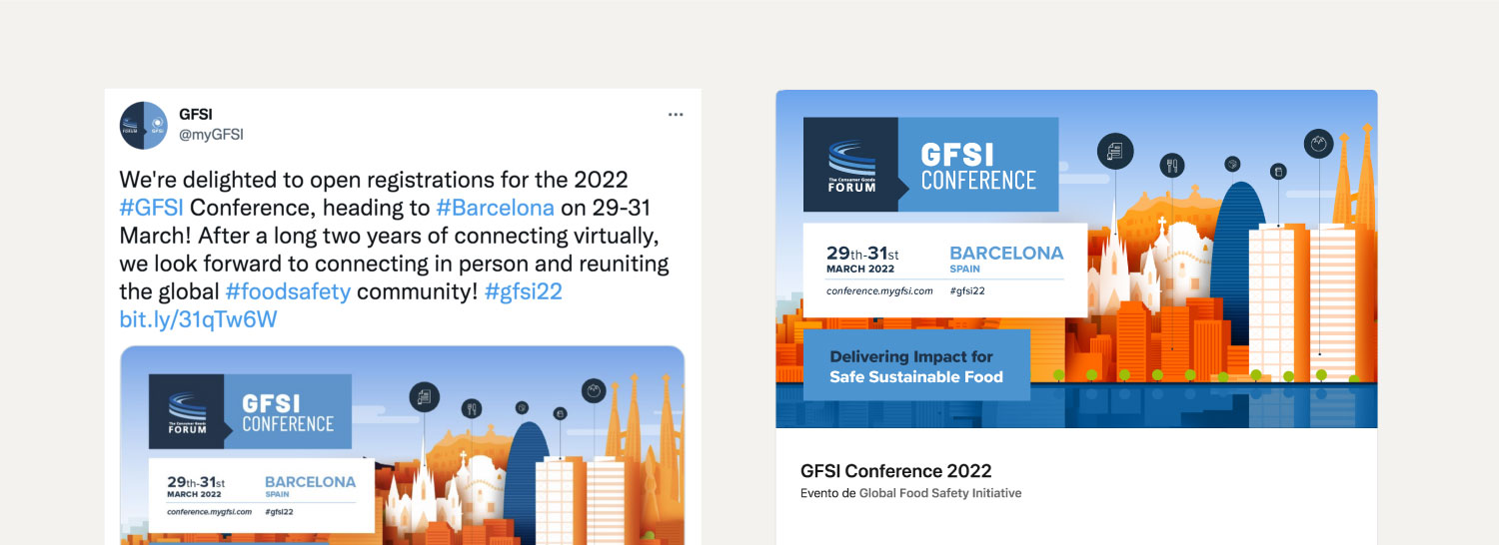Click the 29th-31st March 2022 date on event banner
This screenshot has width=1499, height=545.
coord(862,260)
